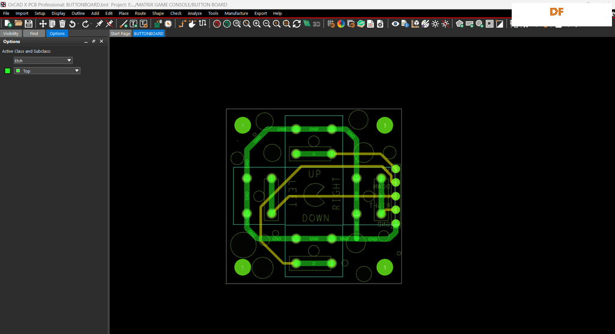Open the Help menu
Screen dimensions: 615x334
pos(277,13)
